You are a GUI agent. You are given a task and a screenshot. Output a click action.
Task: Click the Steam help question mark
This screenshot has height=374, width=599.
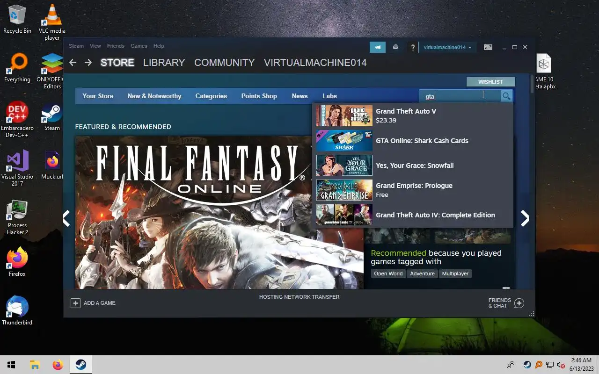click(x=412, y=47)
